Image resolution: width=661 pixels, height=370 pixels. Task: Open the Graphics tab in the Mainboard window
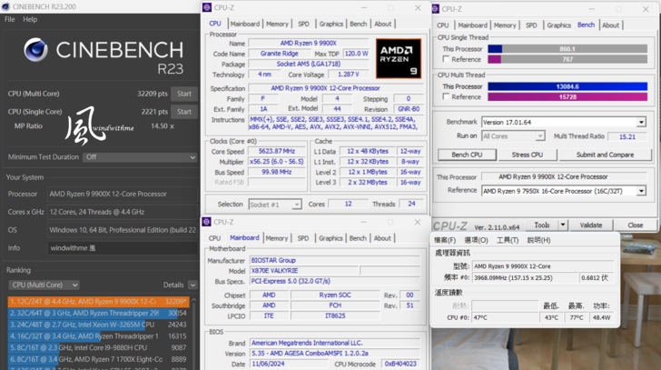coord(330,238)
